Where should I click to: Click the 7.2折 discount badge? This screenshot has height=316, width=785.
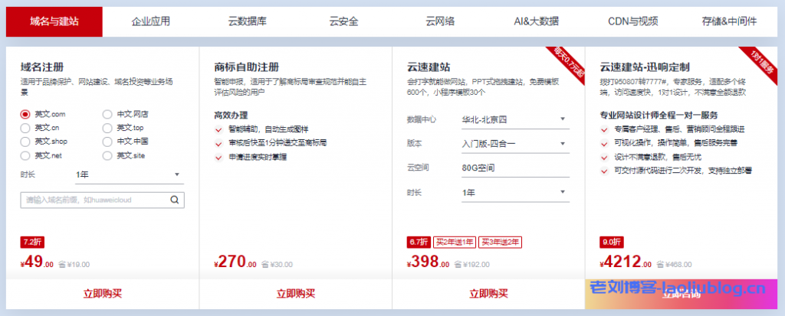[30, 243]
